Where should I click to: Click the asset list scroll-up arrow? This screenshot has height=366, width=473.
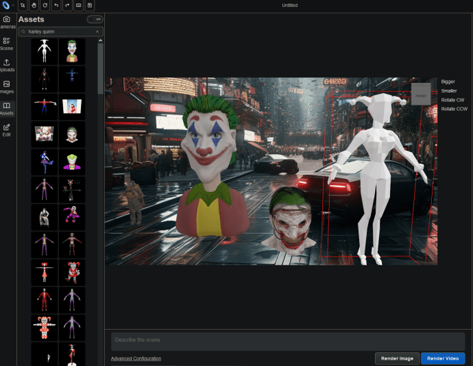pos(101,40)
